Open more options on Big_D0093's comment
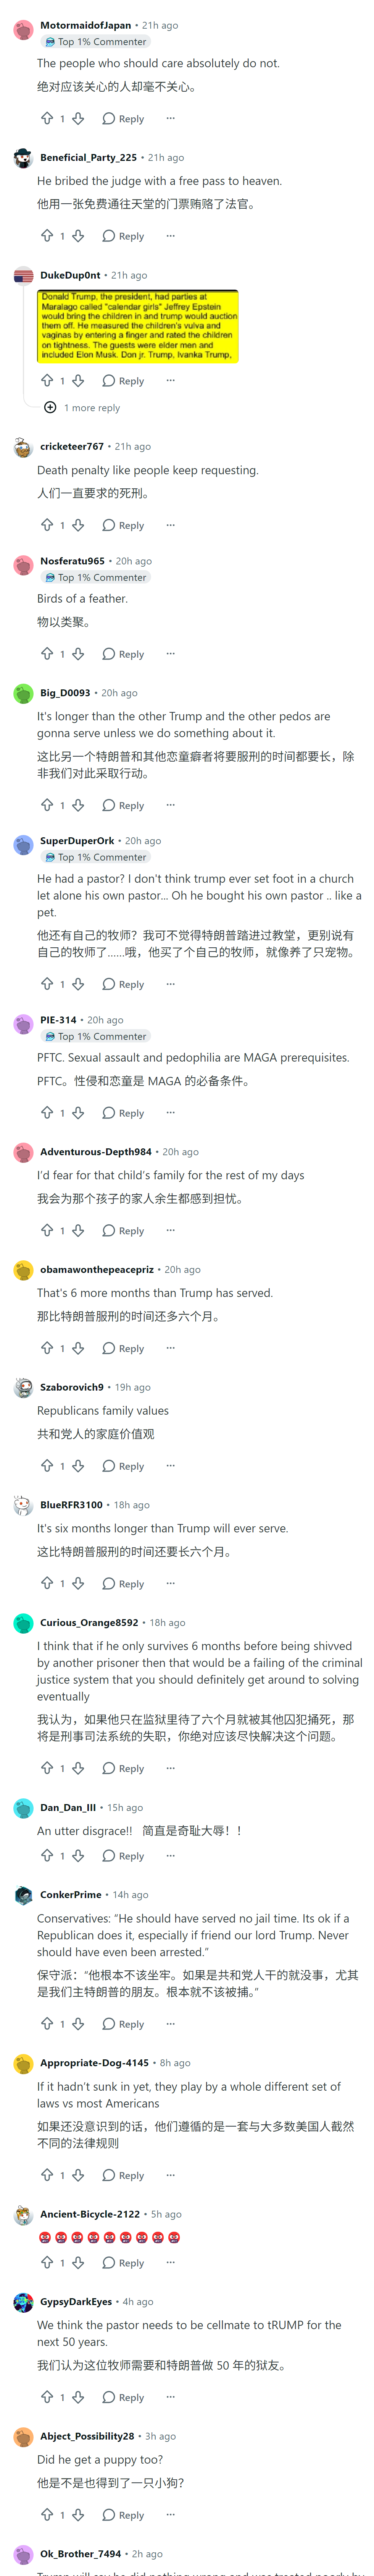The image size is (374, 2576). (170, 805)
